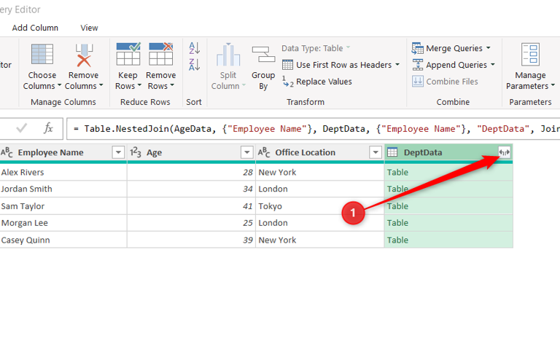Expand the Merge Queries dropdown arrow

click(x=489, y=48)
